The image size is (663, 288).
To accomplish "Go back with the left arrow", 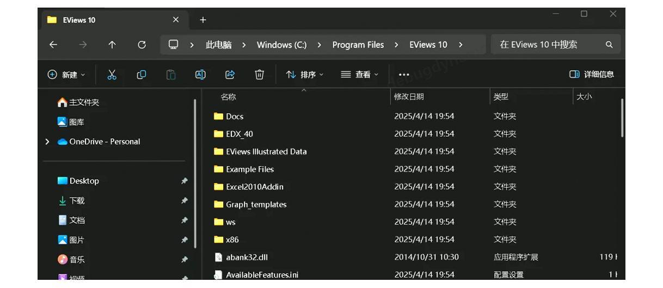I will [x=53, y=45].
